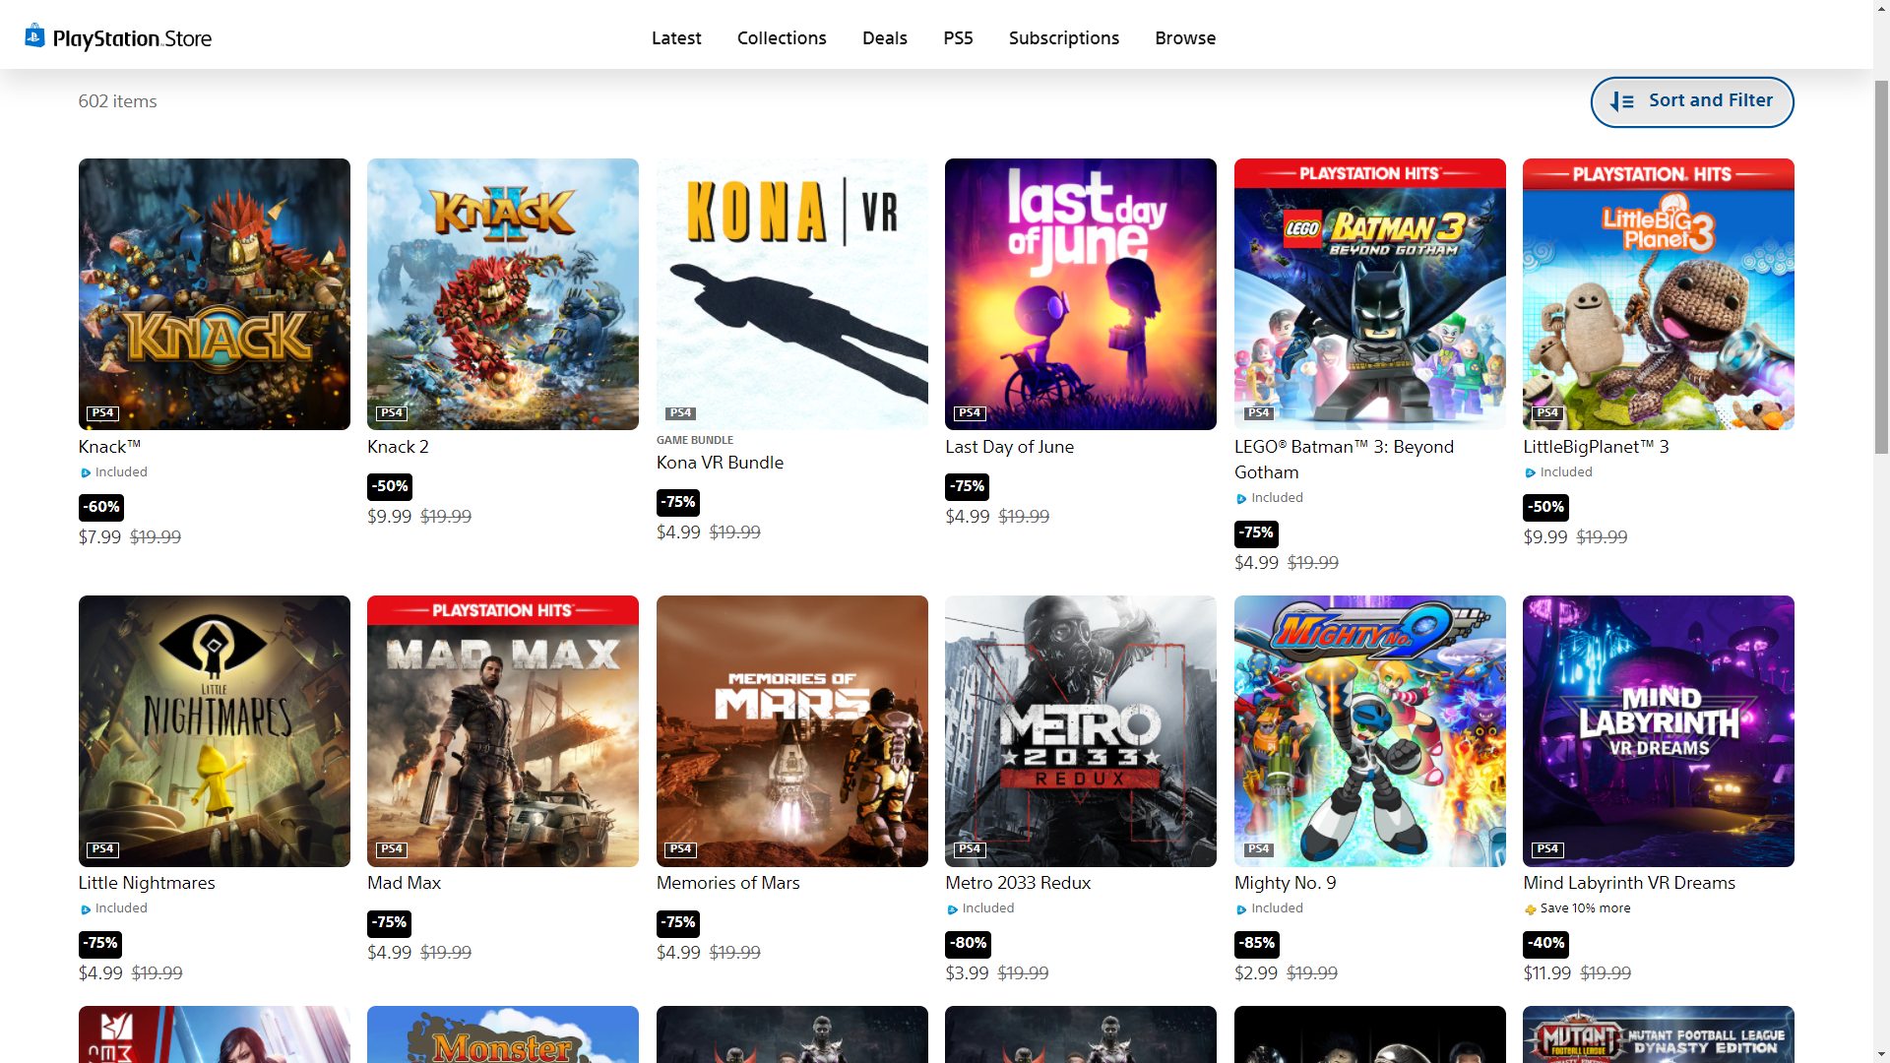Viewport: 1890px width, 1063px height.
Task: Click the -85% discount badge on Mighty No. 9
Action: pos(1256,943)
